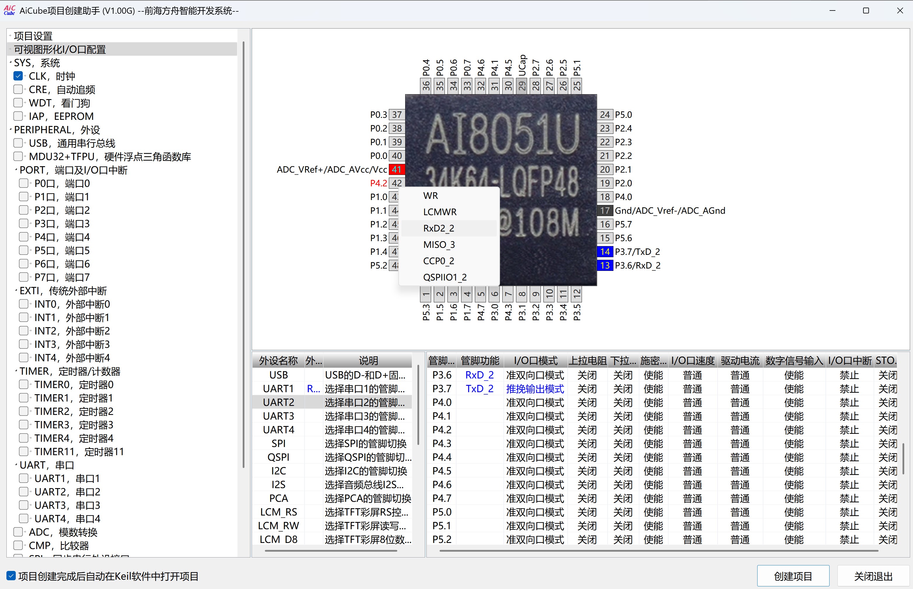Click pin 24 P5.0 box

tap(605, 115)
